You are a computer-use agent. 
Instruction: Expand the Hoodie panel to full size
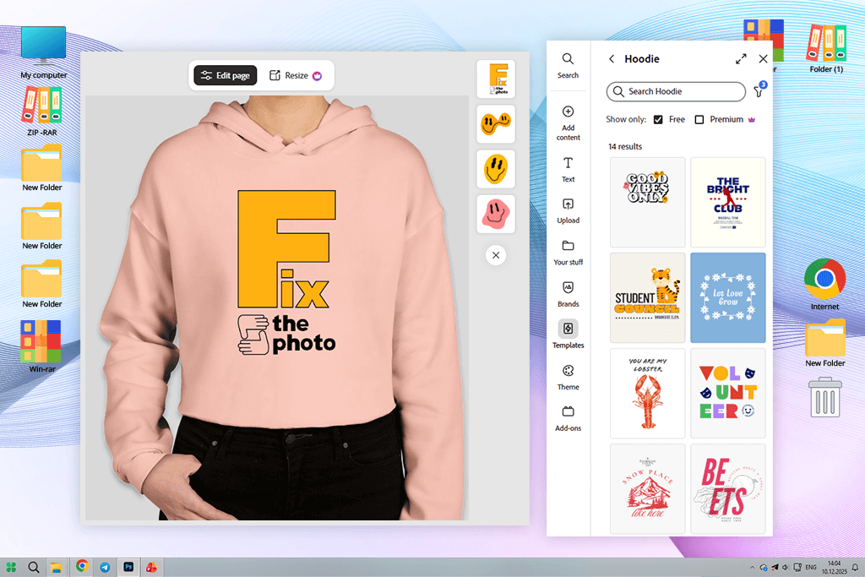[741, 58]
